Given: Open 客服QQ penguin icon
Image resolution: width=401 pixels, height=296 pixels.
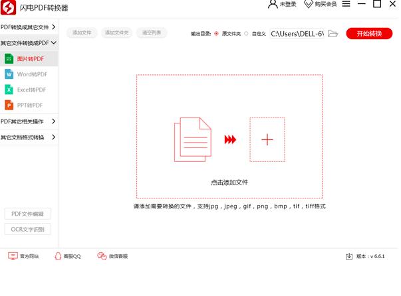Looking at the screenshot, I should point(58,256).
